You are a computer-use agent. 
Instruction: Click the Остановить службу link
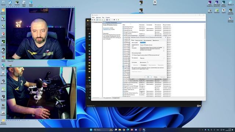click(106, 28)
